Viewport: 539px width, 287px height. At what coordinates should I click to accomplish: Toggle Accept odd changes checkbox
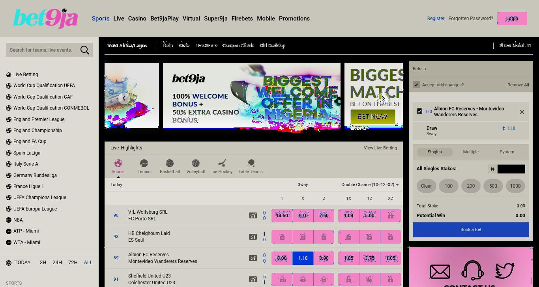click(x=416, y=85)
